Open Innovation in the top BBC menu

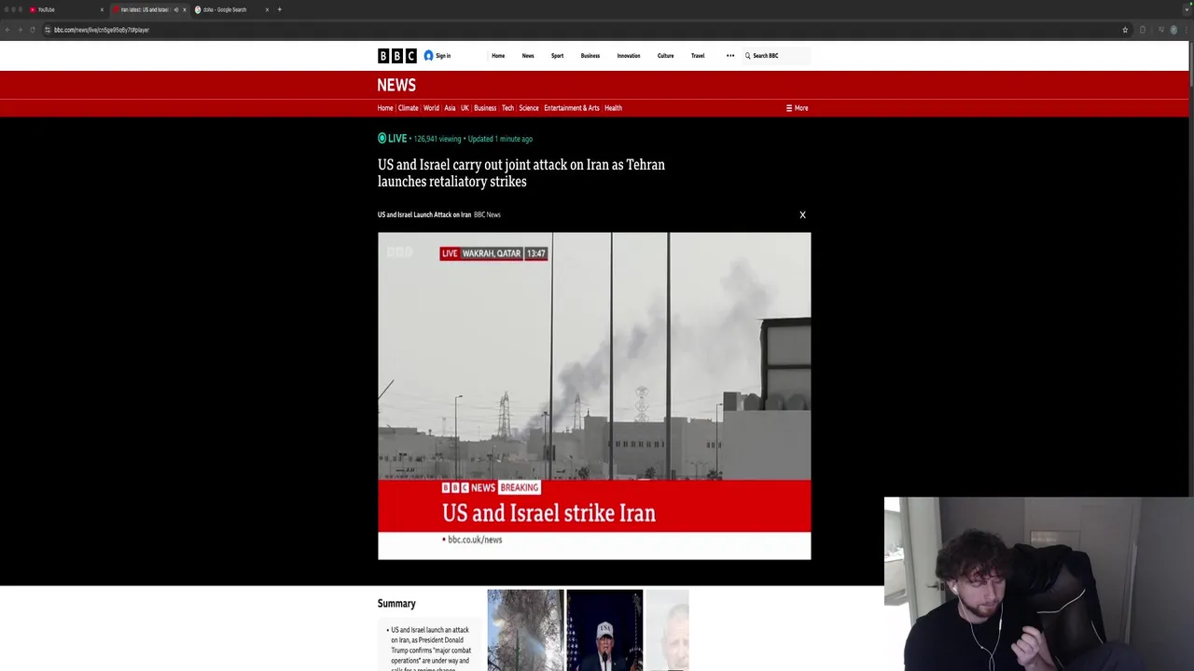click(629, 56)
